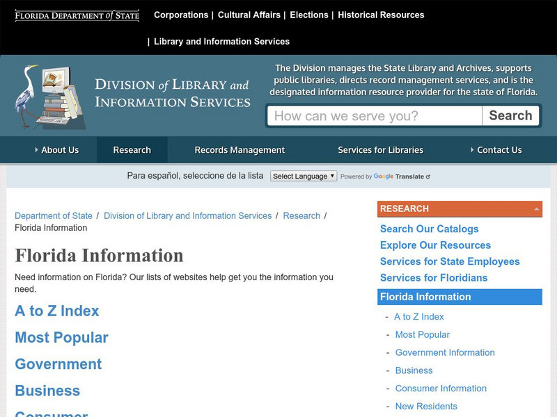Expand the Contact Us navigation menu
Viewport: 557px width, 417px height.
pyautogui.click(x=495, y=150)
